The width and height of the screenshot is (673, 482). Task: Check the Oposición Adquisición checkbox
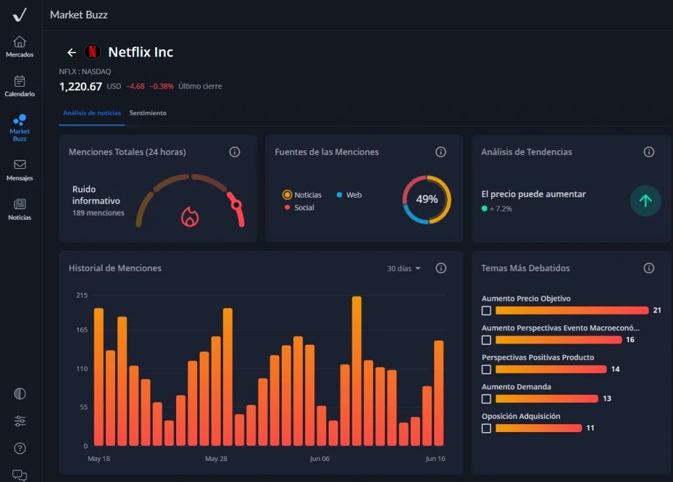pos(486,428)
